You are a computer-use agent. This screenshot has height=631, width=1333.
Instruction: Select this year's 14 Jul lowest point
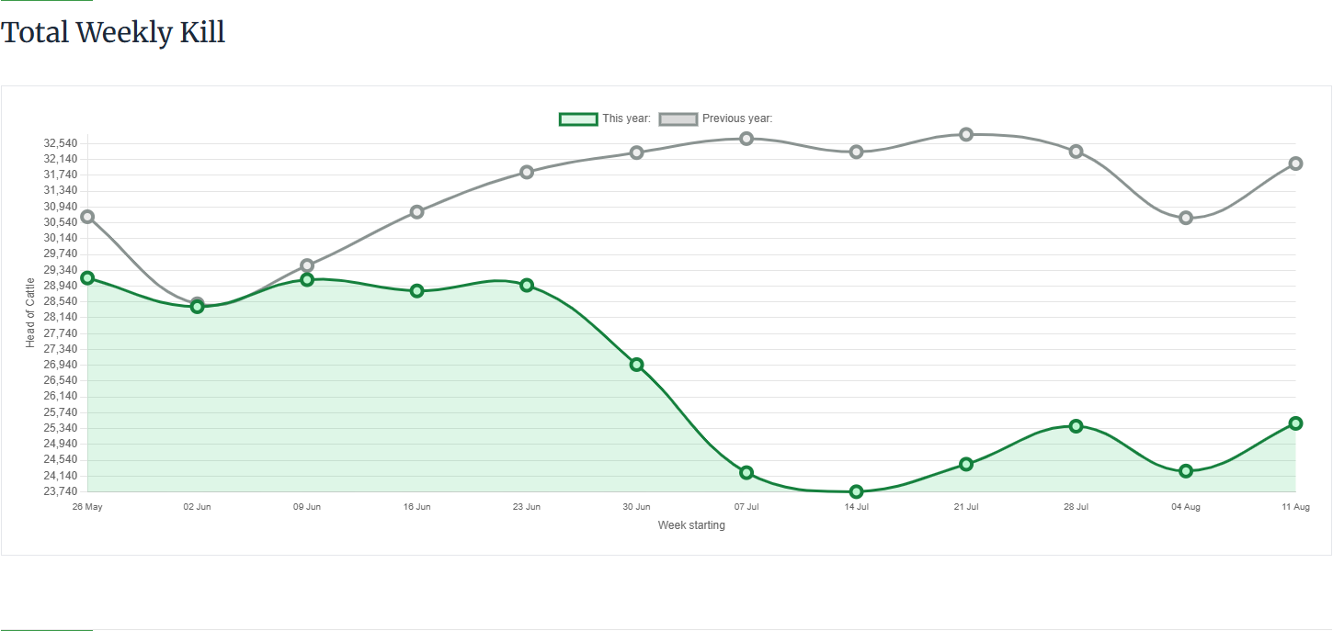pyautogui.click(x=856, y=491)
